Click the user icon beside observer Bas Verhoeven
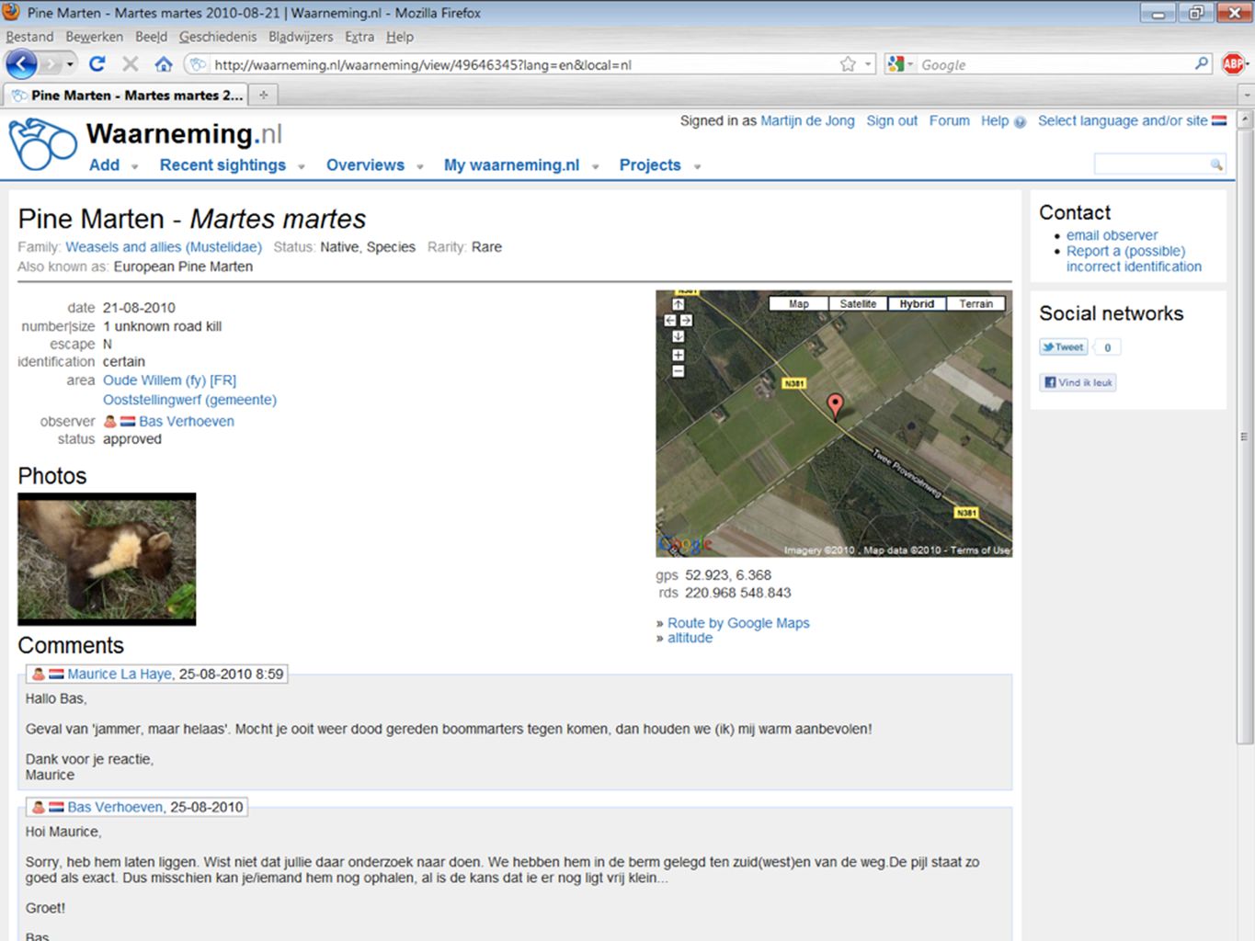This screenshot has height=941, width=1255. (110, 421)
